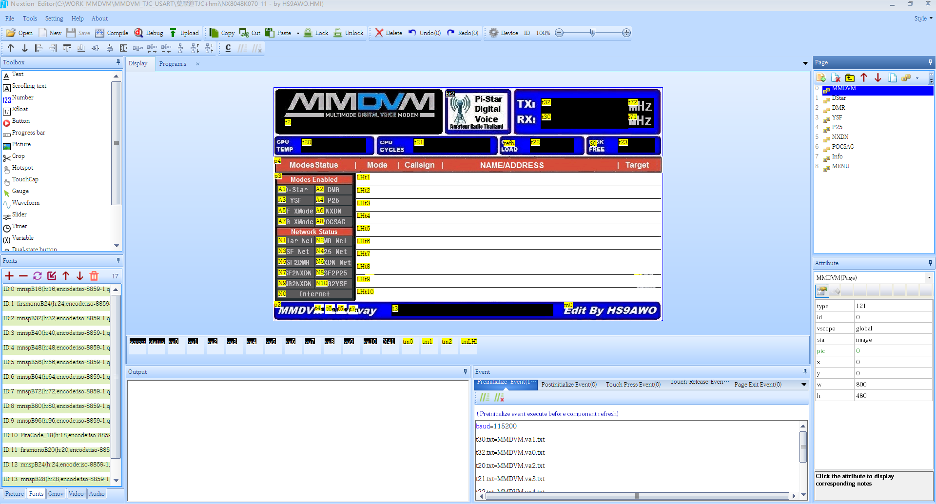Click the Lock component icon
Image resolution: width=936 pixels, height=504 pixels.
pyautogui.click(x=308, y=33)
